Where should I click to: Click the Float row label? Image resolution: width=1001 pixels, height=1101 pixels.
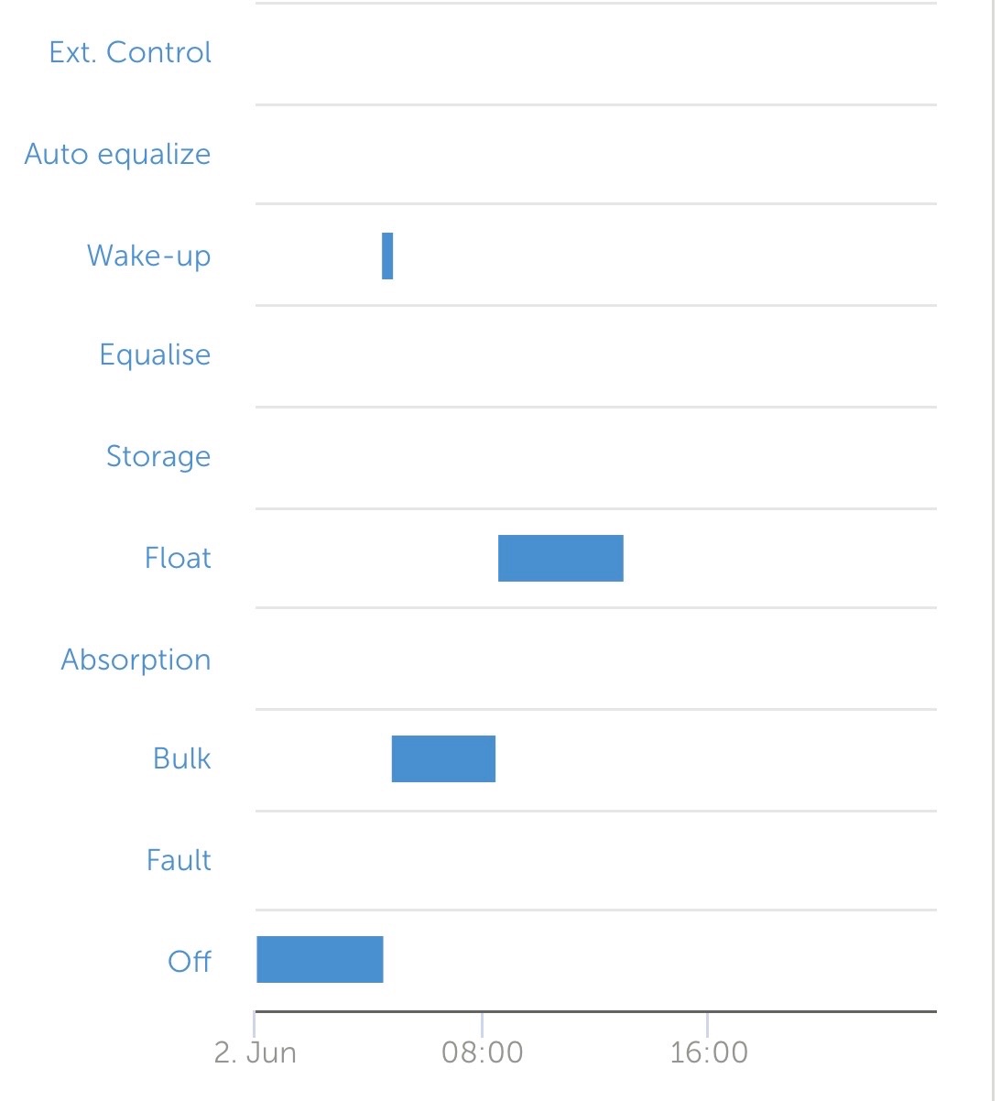coord(178,558)
